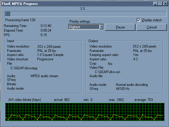The height and width of the screenshot is (127, 169).
Task: Click the "Progressive" video structure value
Action: coord(45,59)
